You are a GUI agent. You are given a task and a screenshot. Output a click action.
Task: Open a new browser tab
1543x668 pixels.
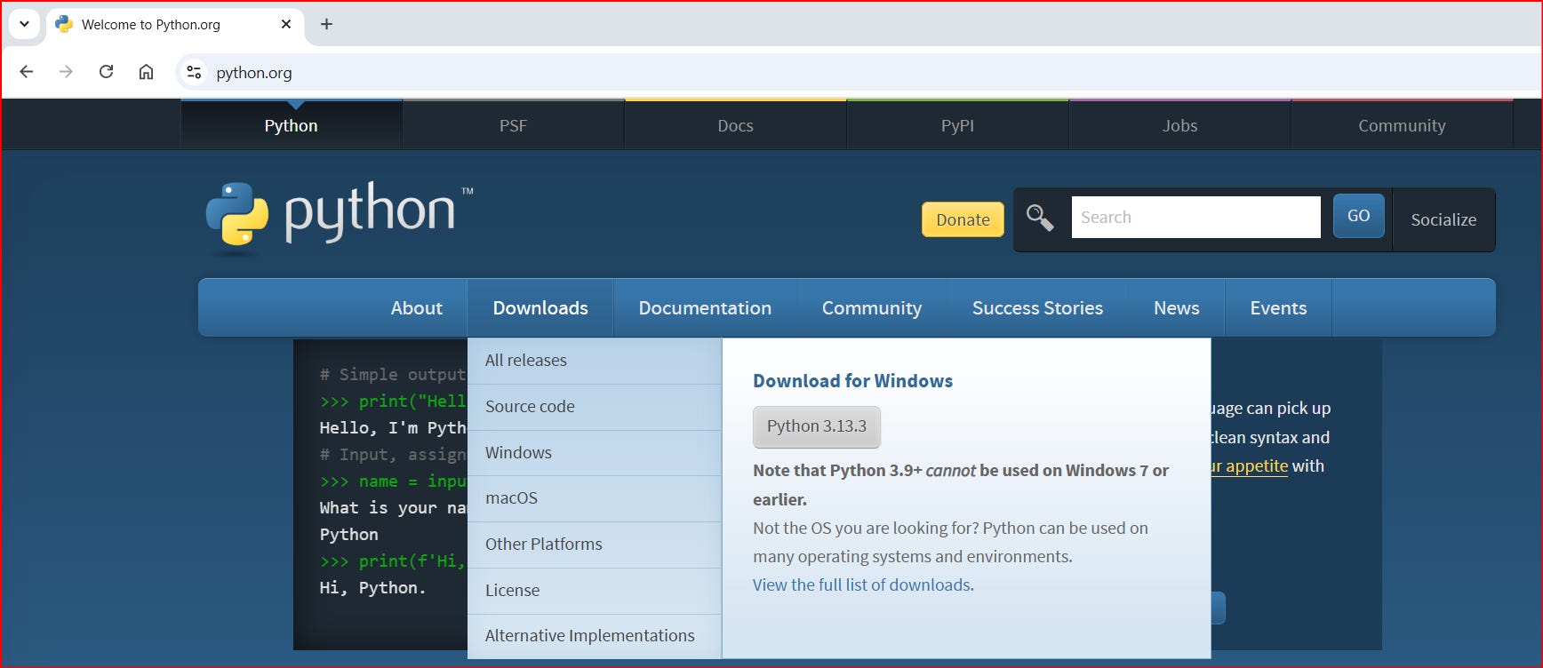click(326, 24)
